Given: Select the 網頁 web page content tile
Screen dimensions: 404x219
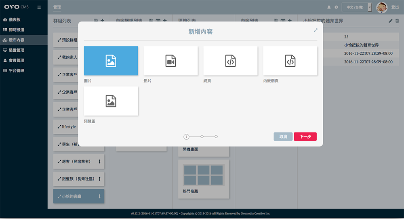Looking at the screenshot, I should coord(230,61).
